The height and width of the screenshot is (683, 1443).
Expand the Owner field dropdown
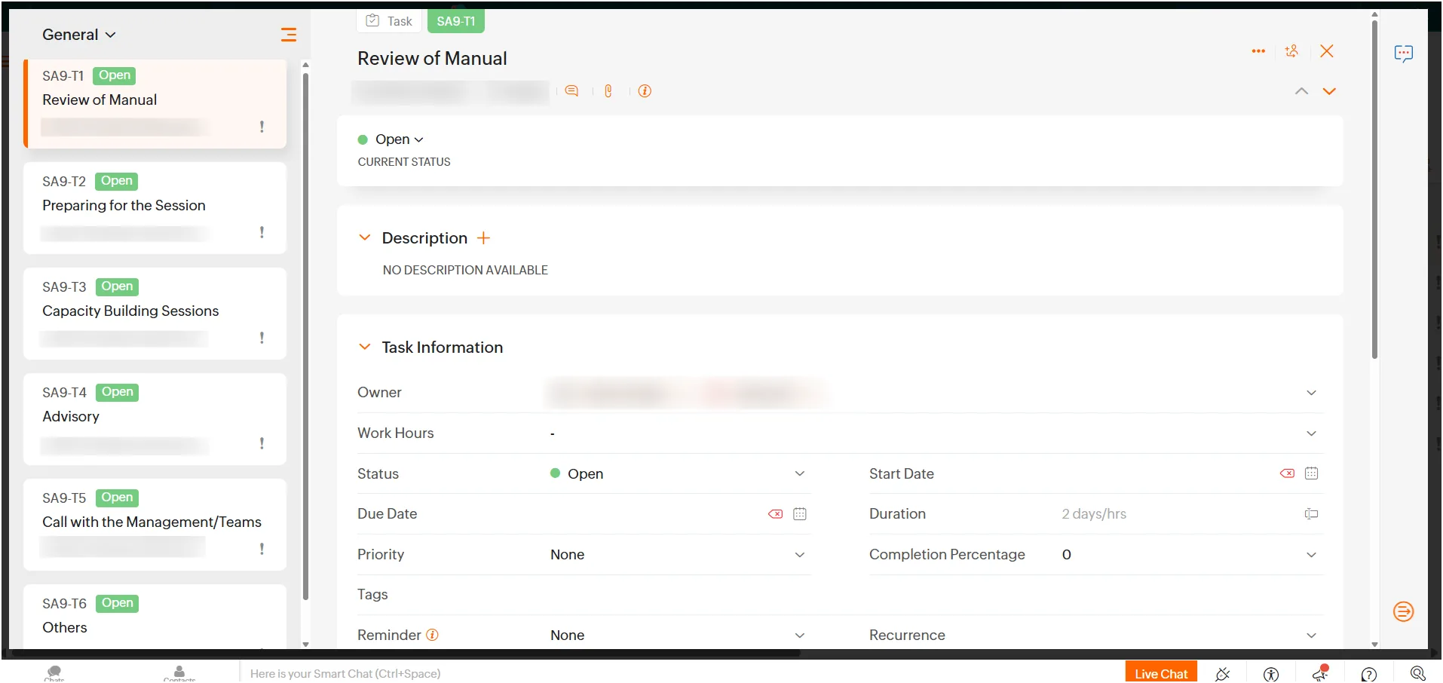pyautogui.click(x=1312, y=393)
